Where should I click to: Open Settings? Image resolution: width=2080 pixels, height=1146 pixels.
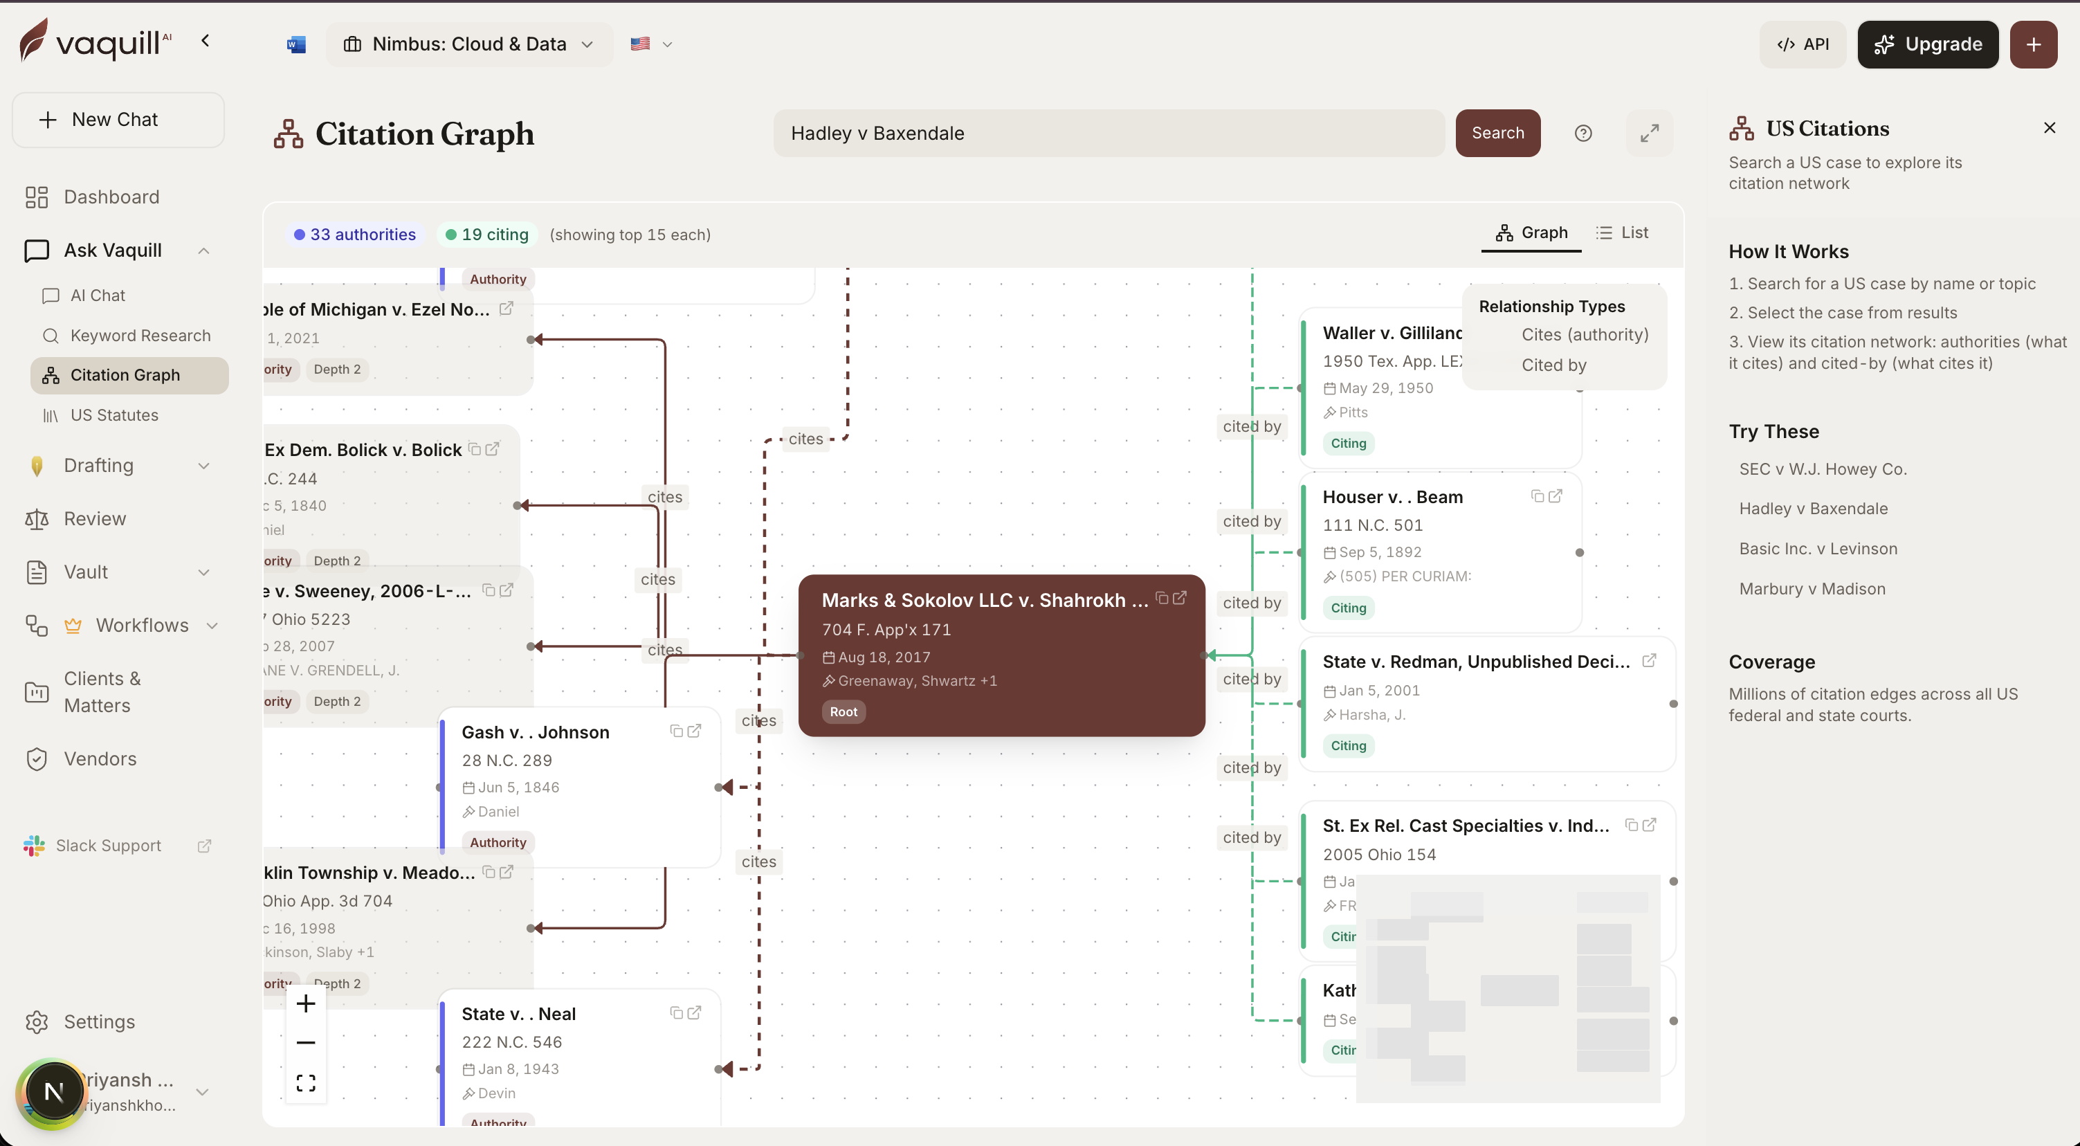click(x=100, y=1021)
